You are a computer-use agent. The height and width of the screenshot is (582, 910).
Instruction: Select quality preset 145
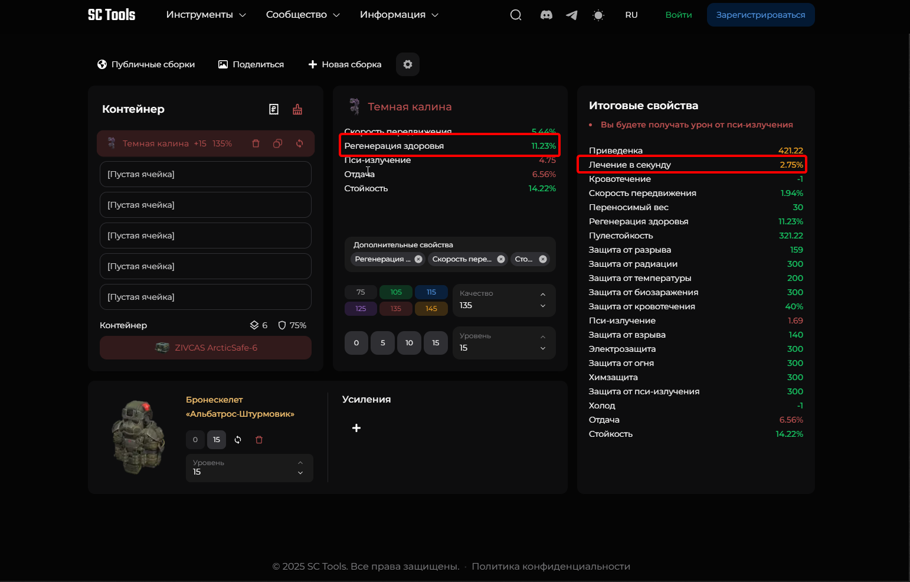pos(431,309)
